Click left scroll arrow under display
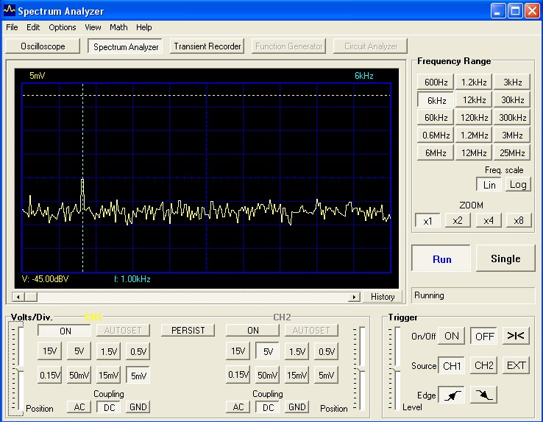Viewport: 543px width, 422px height. pos(18,297)
